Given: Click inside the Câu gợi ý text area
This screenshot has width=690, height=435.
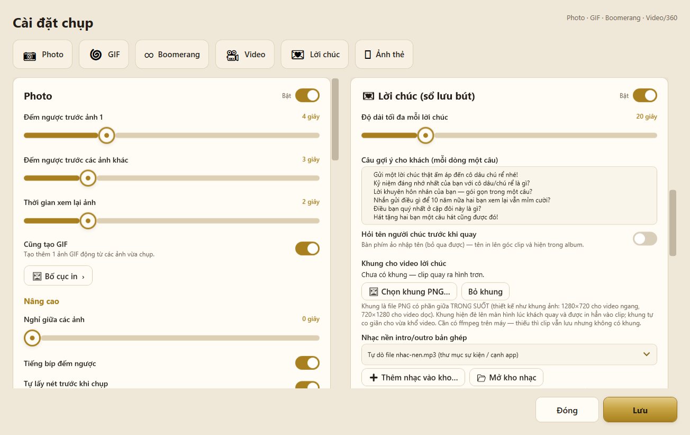Looking at the screenshot, I should coord(509,196).
